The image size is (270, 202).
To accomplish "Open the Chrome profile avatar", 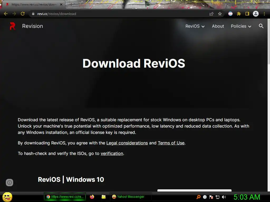I will [x=256, y=14].
